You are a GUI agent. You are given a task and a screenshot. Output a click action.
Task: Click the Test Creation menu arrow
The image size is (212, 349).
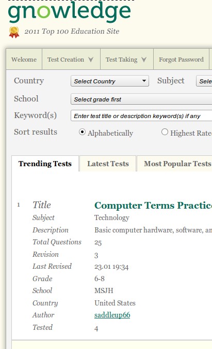pos(91,60)
